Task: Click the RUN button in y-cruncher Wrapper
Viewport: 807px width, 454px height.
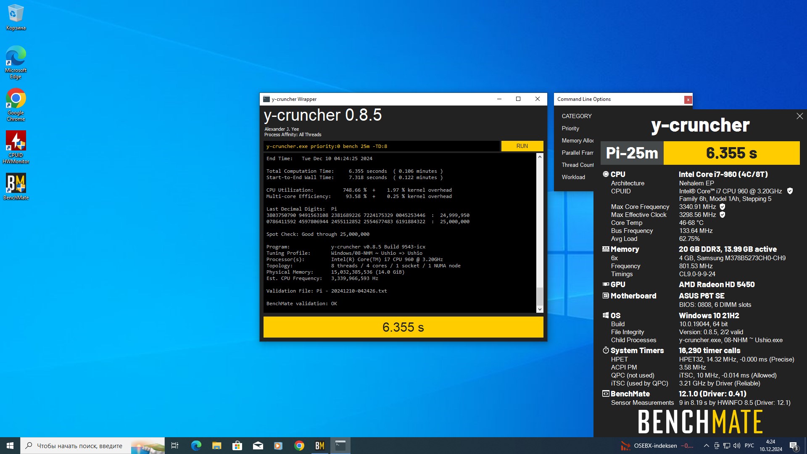Action: point(522,146)
